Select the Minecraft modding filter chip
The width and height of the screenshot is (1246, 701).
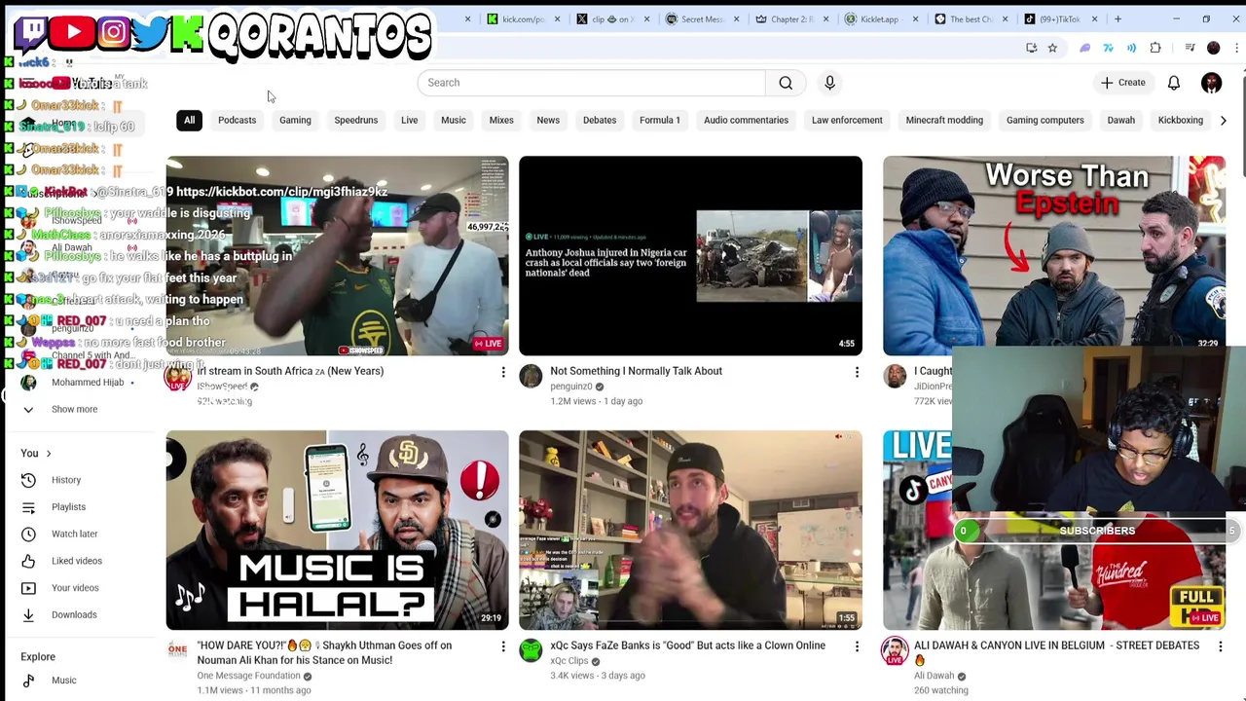944,121
